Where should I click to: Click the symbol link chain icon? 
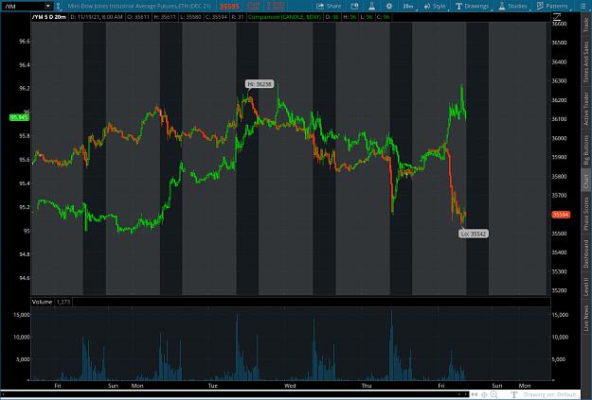58,6
